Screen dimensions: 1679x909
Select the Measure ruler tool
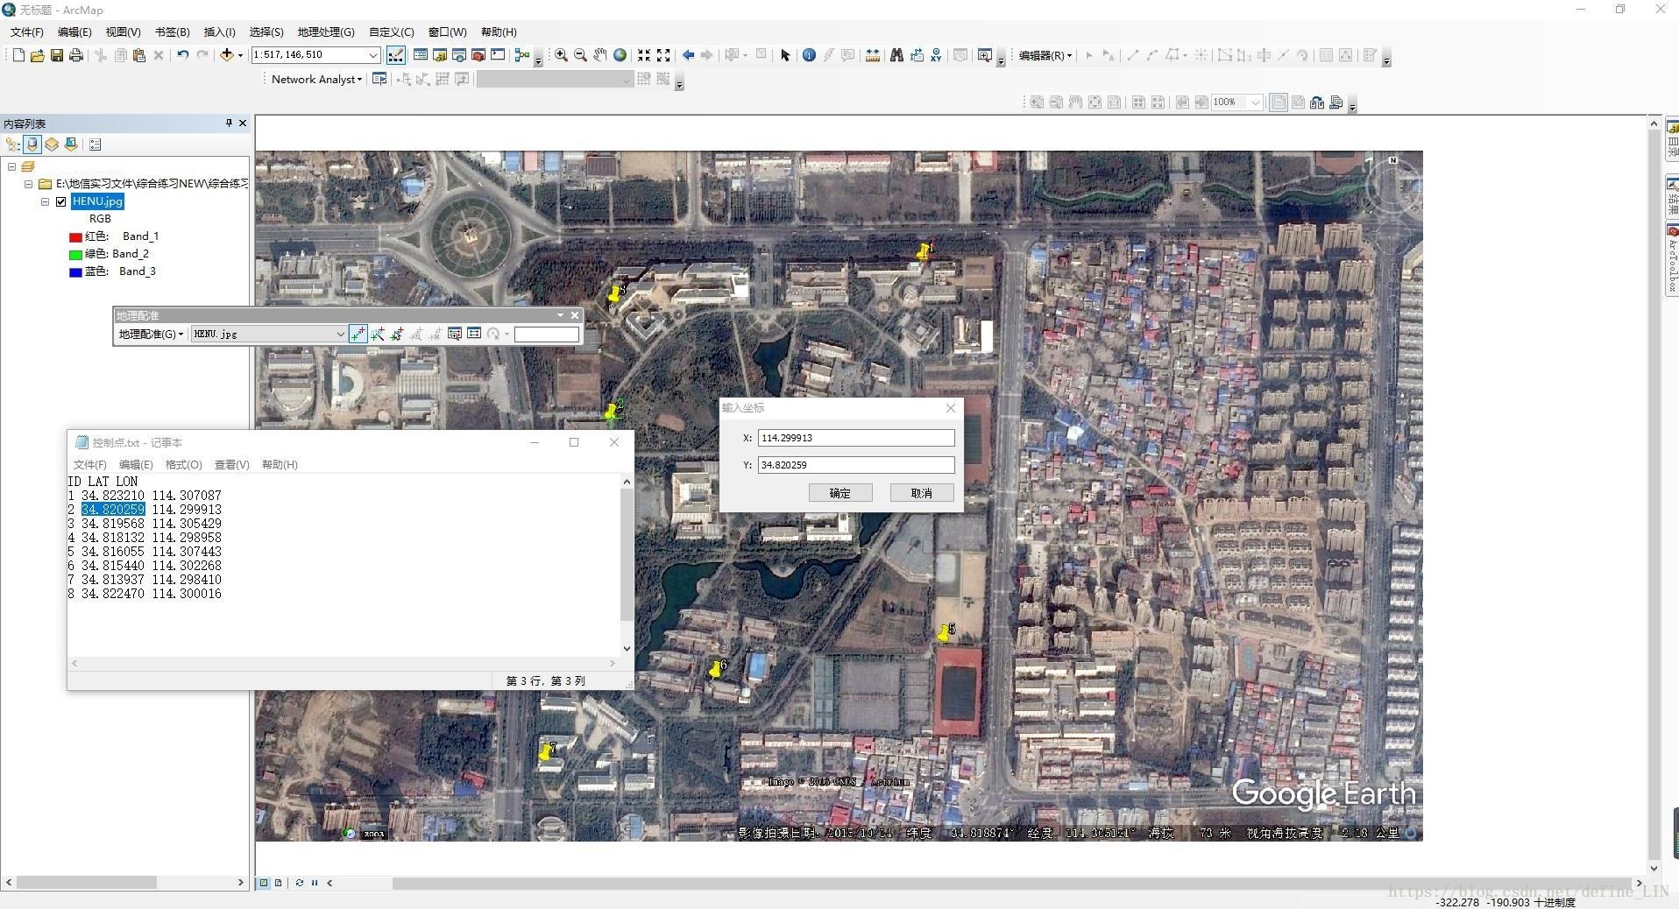coord(873,55)
